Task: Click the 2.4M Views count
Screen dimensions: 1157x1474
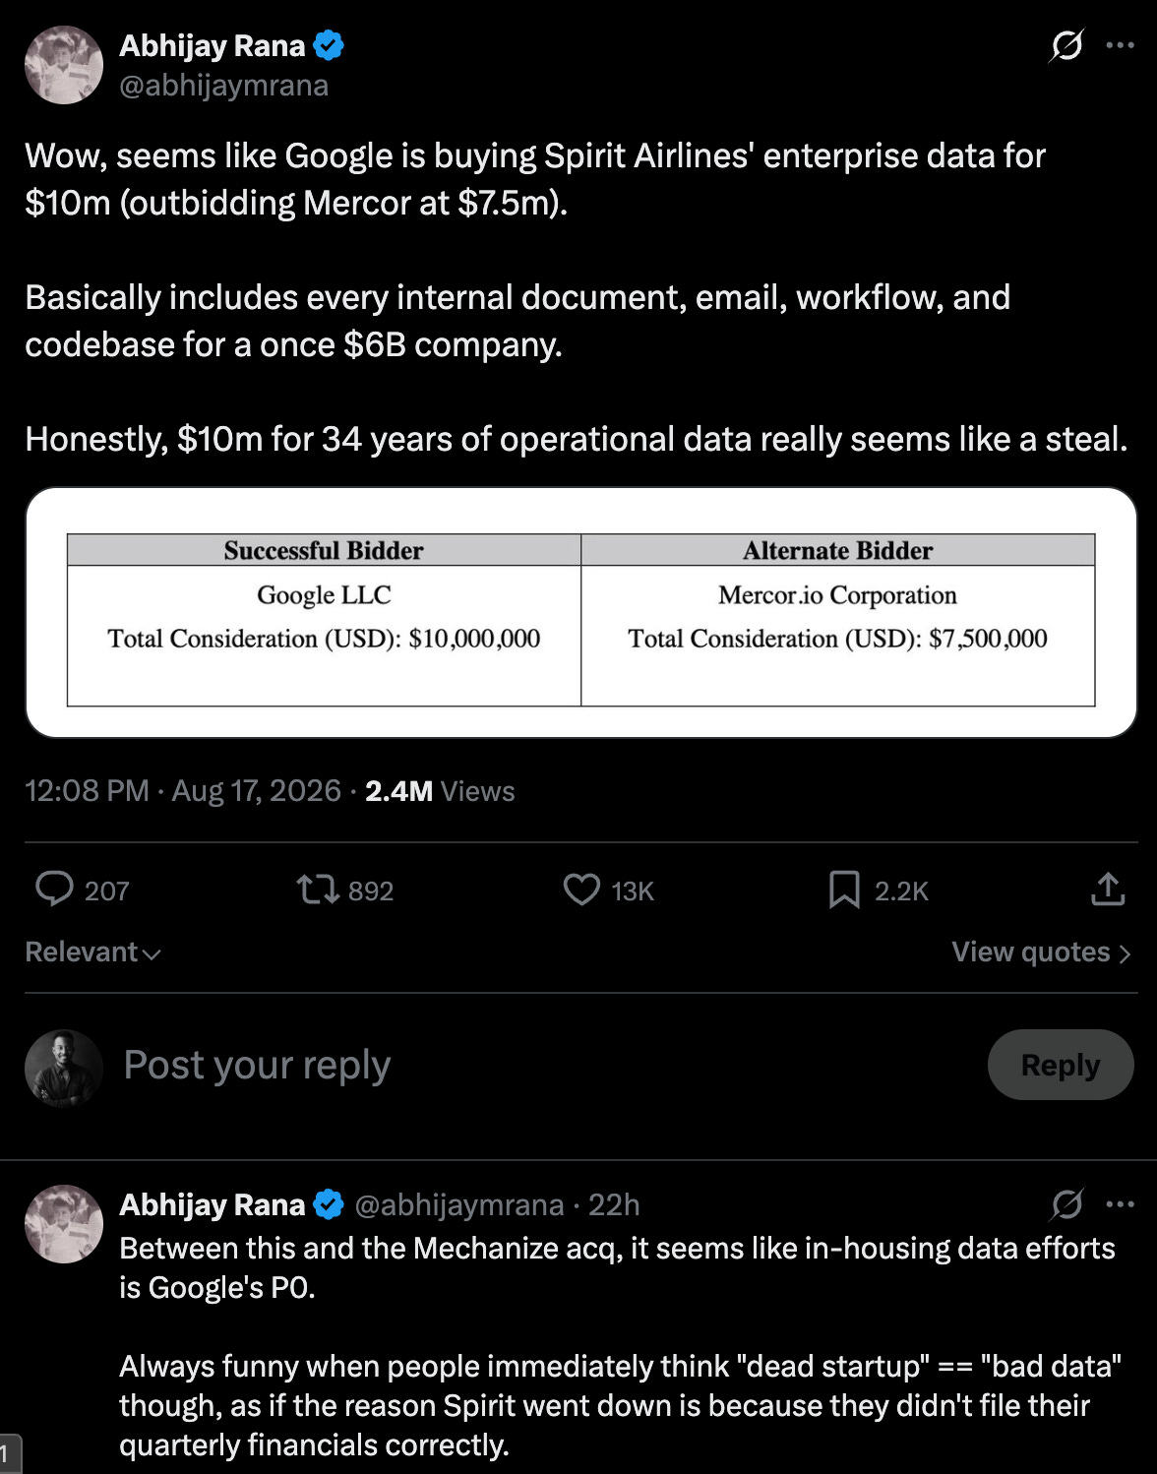Action: (440, 791)
